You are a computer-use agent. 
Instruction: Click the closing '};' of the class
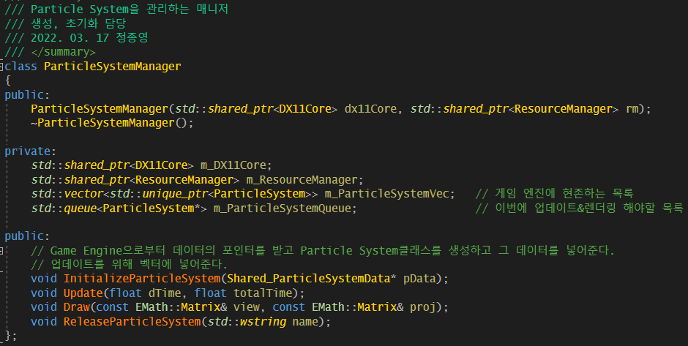[10, 336]
